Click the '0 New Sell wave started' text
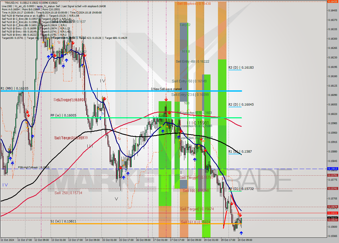This screenshot has height=243, width=339. tap(166, 89)
